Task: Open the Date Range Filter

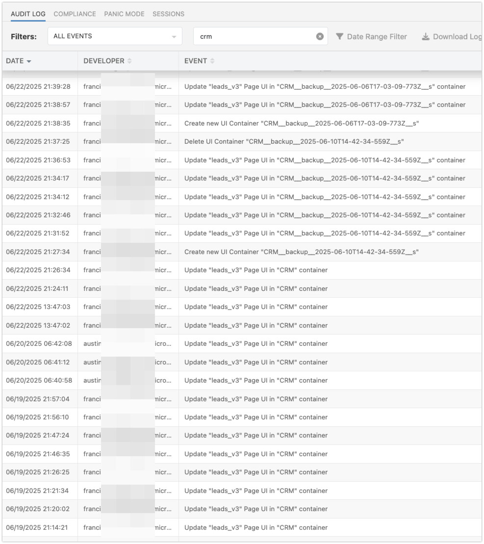Action: (x=371, y=36)
